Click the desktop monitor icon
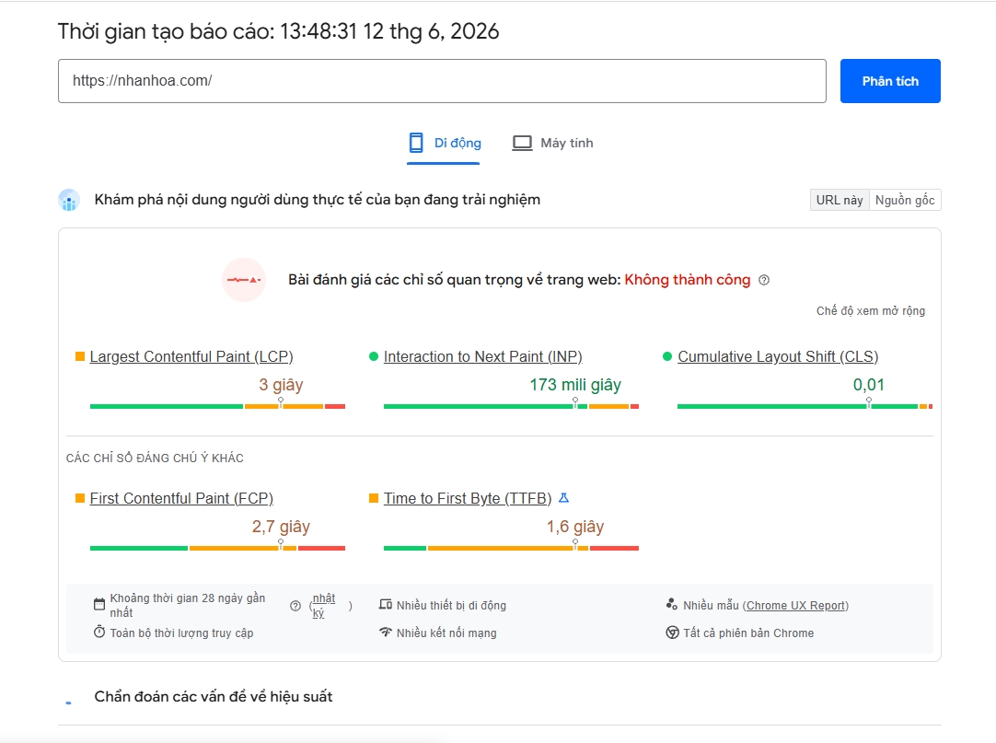Image resolution: width=996 pixels, height=743 pixels. click(522, 143)
